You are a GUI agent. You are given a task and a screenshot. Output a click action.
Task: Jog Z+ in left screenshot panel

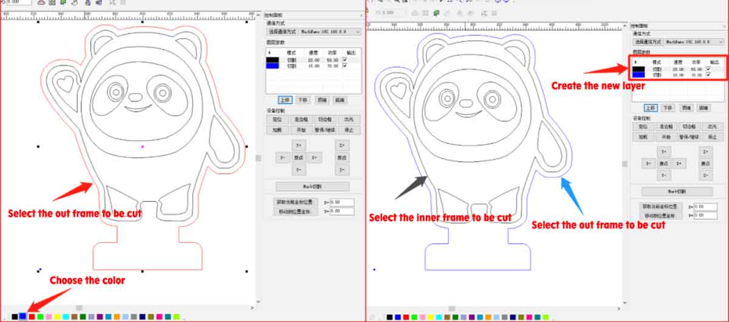342,145
